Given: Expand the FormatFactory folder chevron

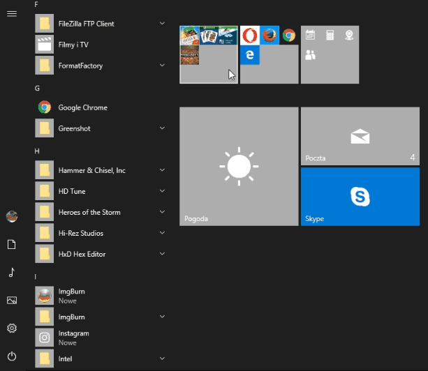Looking at the screenshot, I should [162, 65].
